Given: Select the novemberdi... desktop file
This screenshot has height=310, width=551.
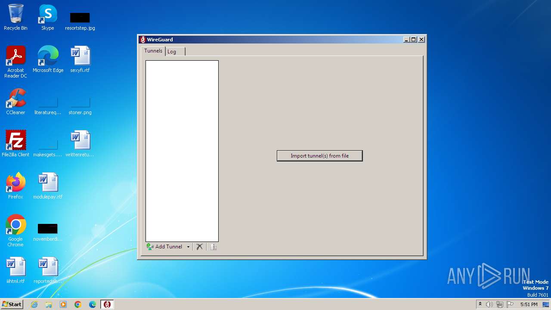Looking at the screenshot, I should click(x=48, y=232).
